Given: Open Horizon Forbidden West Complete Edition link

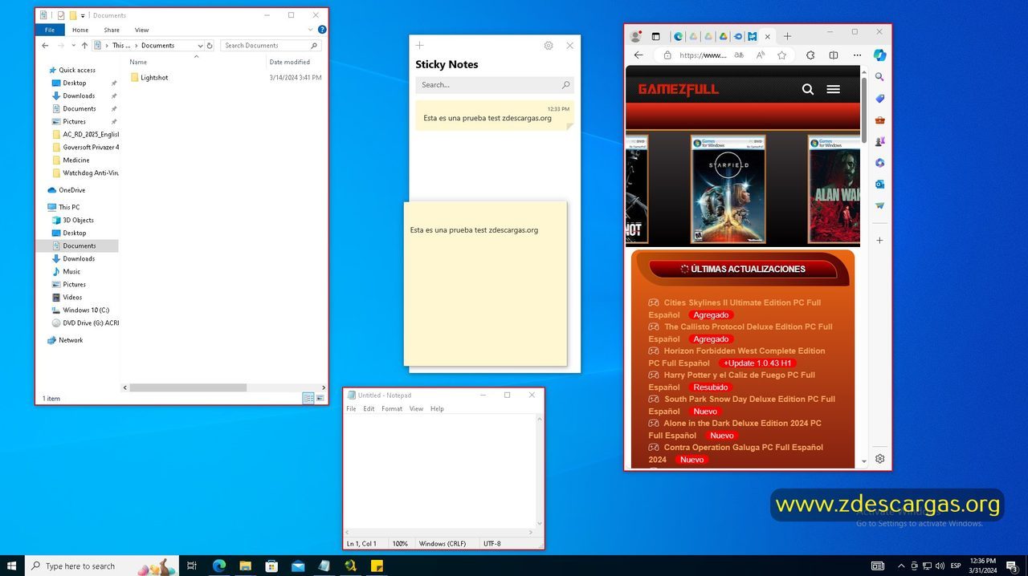Looking at the screenshot, I should [x=736, y=357].
